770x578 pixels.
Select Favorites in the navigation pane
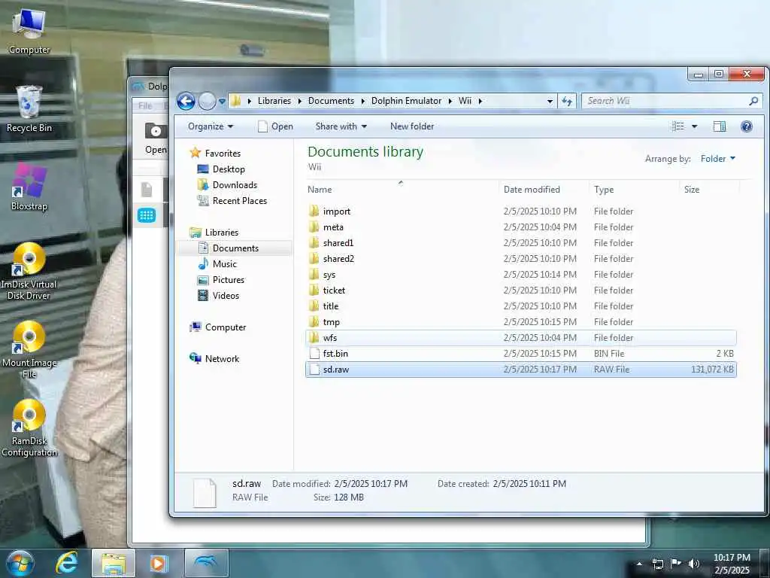(x=215, y=153)
